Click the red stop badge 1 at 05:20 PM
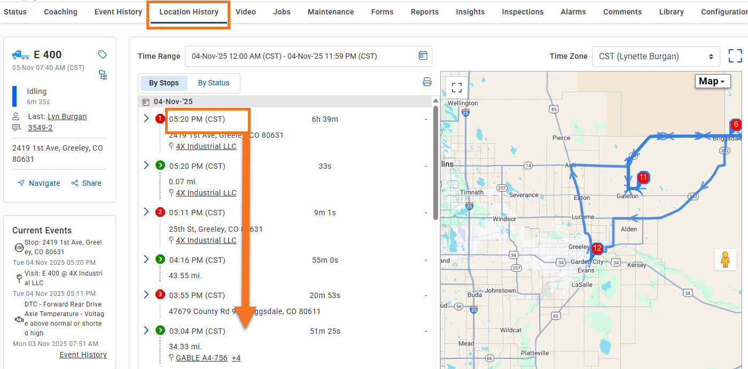The height and width of the screenshot is (369, 748). [160, 119]
